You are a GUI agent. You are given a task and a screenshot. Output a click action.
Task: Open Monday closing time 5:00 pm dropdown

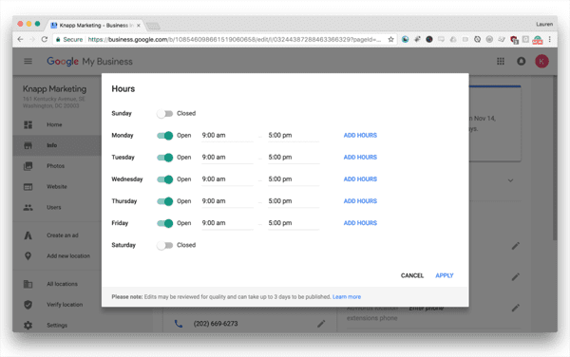pyautogui.click(x=294, y=136)
